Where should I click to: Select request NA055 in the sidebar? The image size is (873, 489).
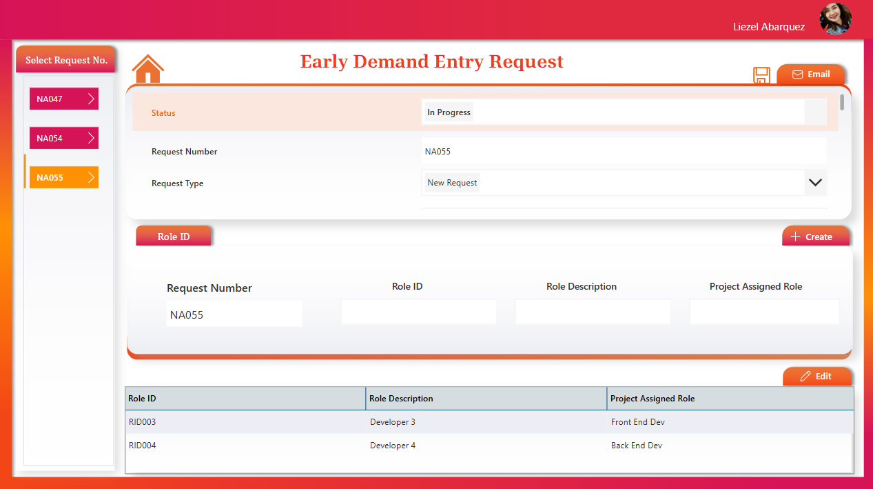coord(63,177)
